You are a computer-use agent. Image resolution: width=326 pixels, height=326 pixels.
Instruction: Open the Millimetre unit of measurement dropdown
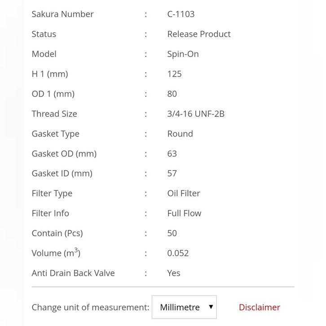[184, 307]
